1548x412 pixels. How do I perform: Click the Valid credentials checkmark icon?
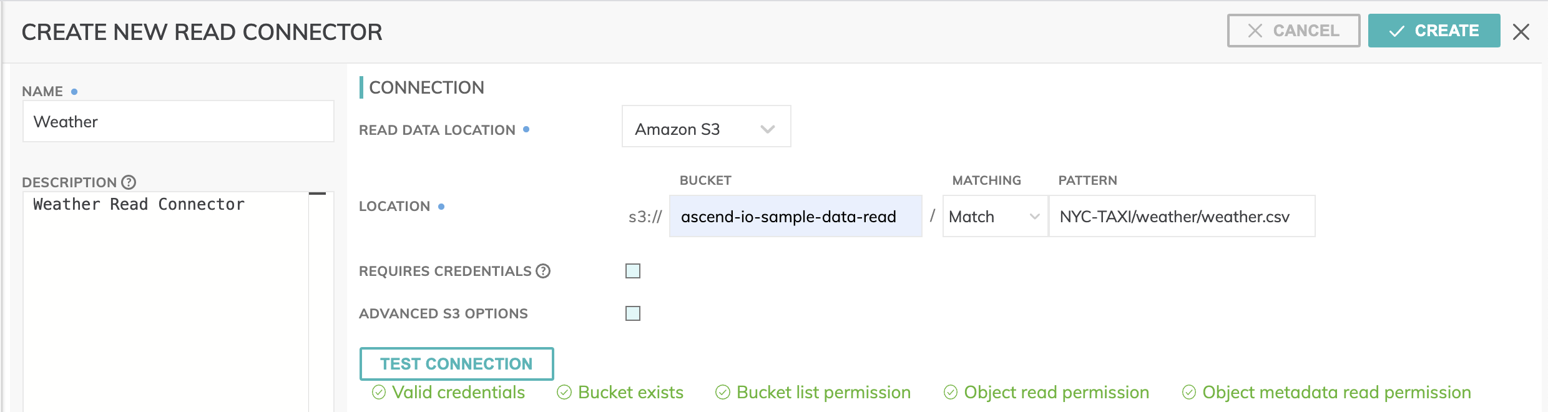point(379,392)
